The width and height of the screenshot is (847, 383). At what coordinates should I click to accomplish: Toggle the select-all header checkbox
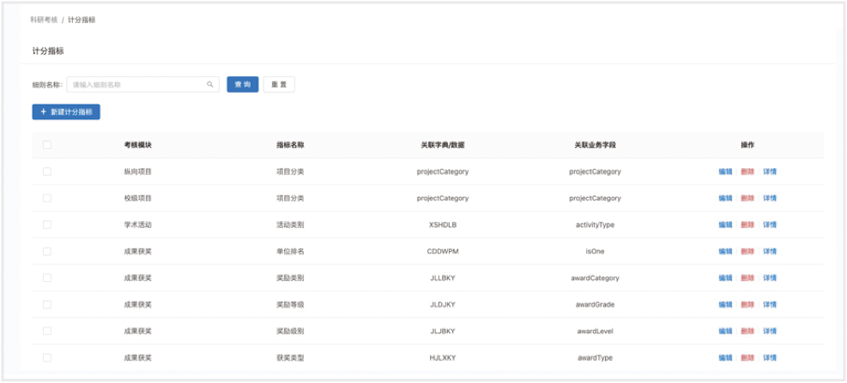pyautogui.click(x=46, y=145)
